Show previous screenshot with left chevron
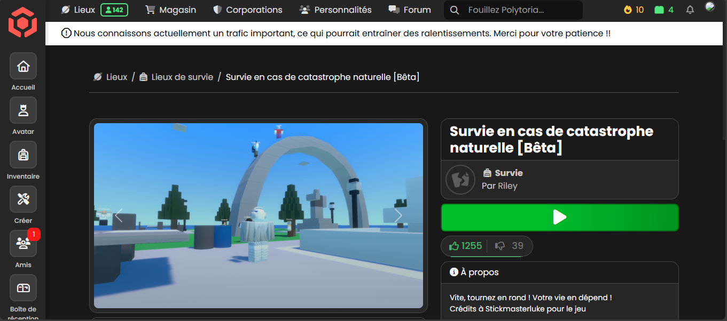Image resolution: width=727 pixels, height=321 pixels. (119, 215)
